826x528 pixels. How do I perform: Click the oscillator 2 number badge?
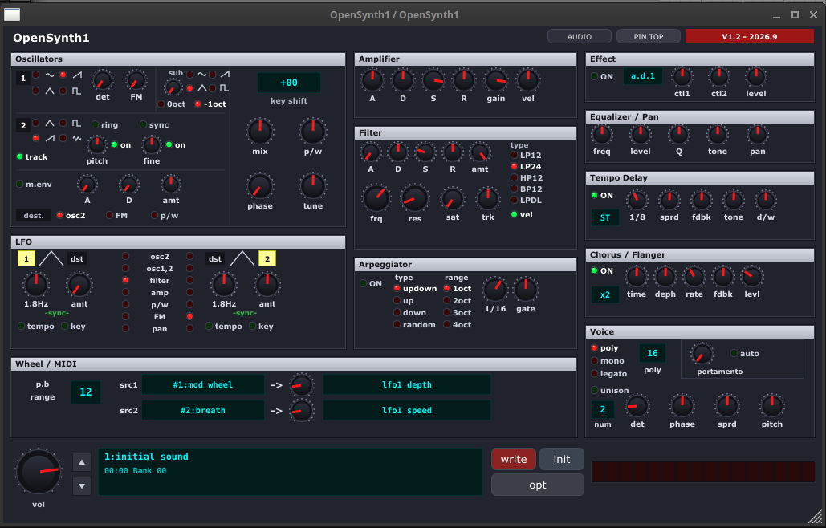click(22, 125)
